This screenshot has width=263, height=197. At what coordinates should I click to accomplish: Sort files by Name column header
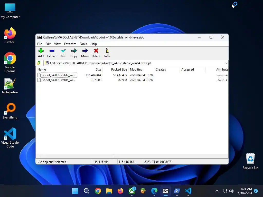pos(57,69)
